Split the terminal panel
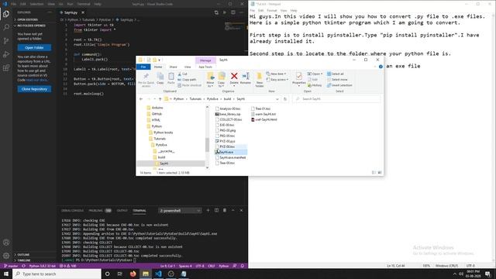This screenshot has height=279, width=496. pyautogui.click(x=216, y=210)
